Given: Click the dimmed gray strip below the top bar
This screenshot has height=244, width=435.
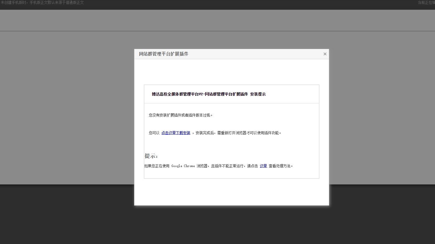Looking at the screenshot, I should (x=211, y=20).
